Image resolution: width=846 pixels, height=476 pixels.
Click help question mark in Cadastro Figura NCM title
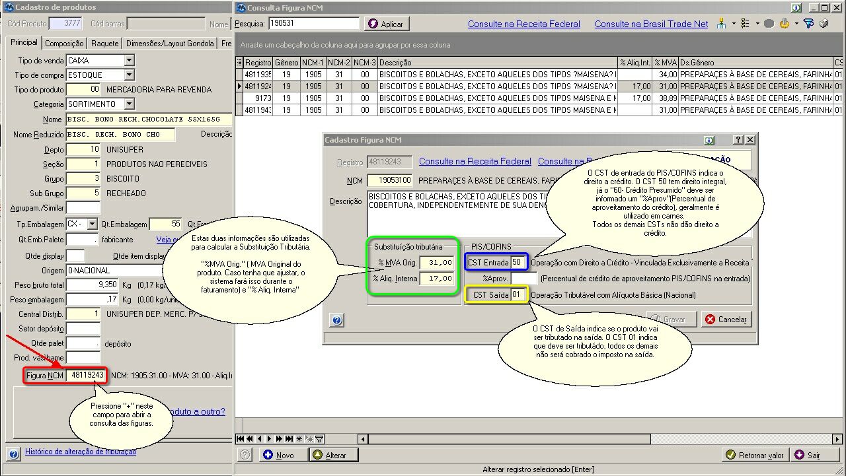(738, 140)
